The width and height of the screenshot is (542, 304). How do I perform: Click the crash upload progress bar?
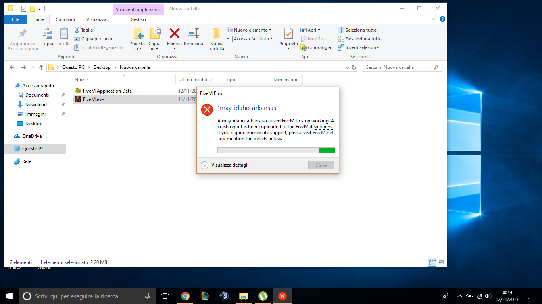(x=276, y=150)
